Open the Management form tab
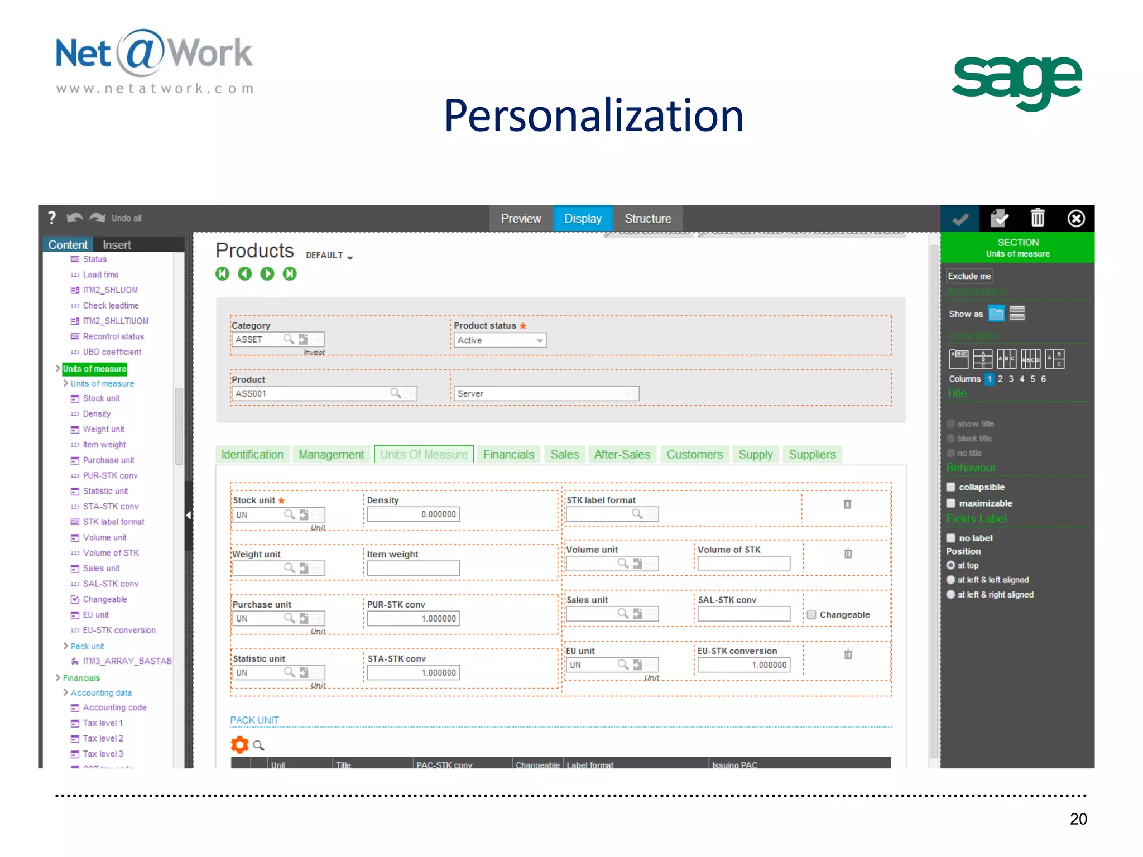Viewport: 1143px width, 857px height. (x=331, y=454)
